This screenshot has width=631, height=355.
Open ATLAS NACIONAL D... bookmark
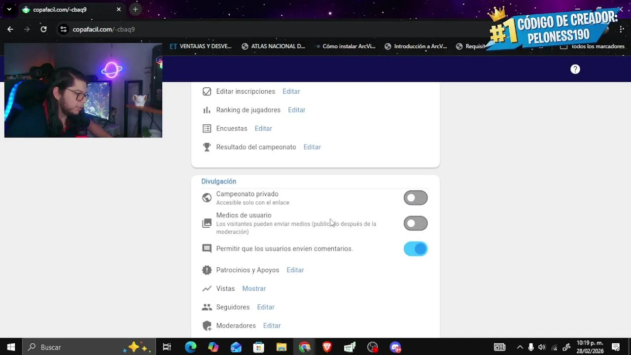tap(274, 46)
